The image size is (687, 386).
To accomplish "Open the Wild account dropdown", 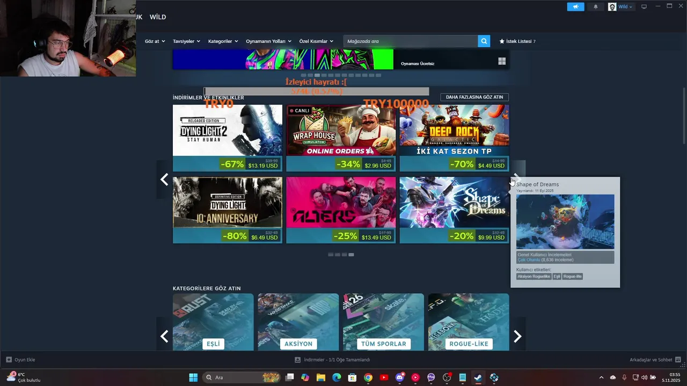I will pos(620,7).
